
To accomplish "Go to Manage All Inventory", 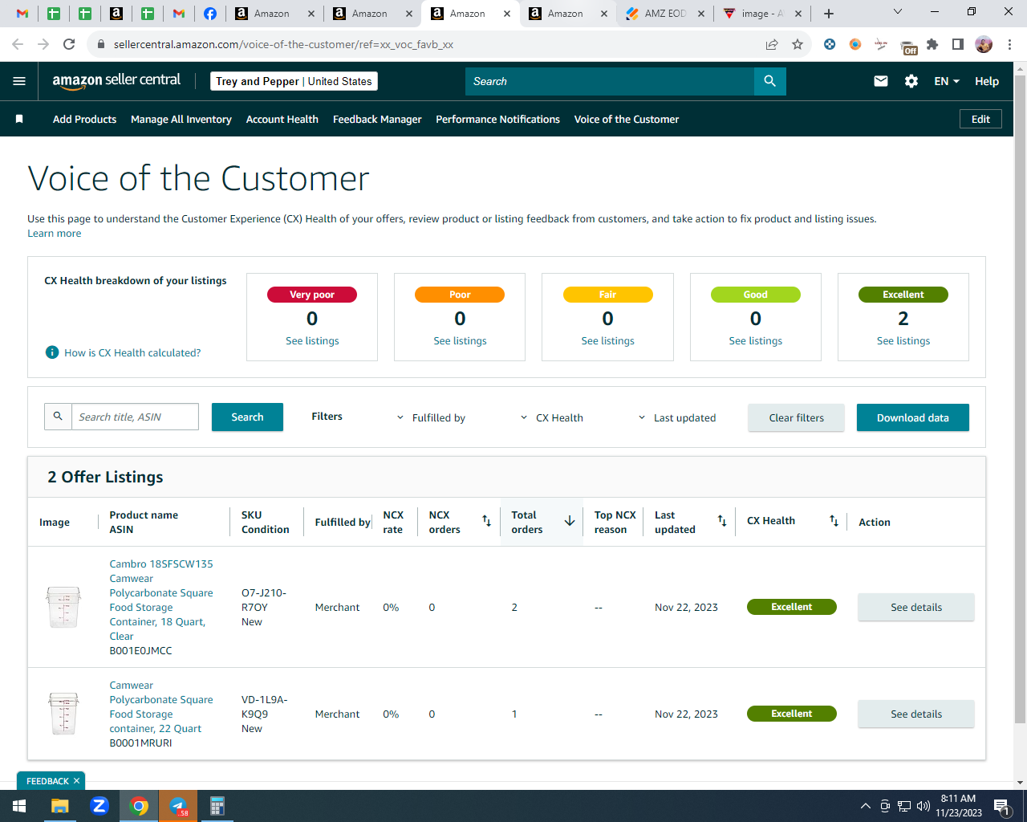I will click(x=181, y=119).
